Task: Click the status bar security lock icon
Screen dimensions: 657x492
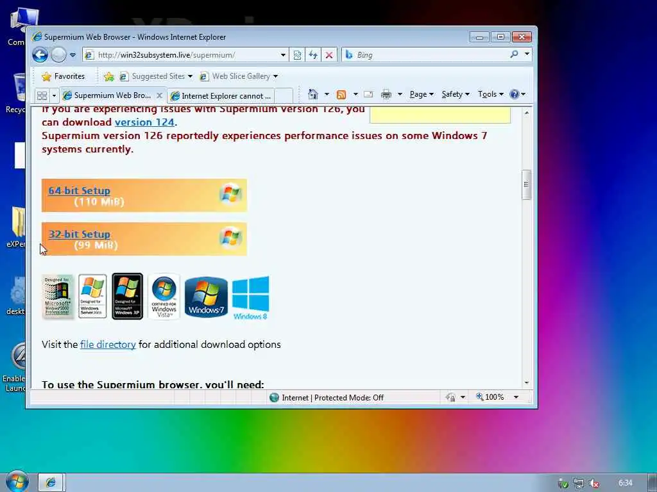Action: click(451, 397)
